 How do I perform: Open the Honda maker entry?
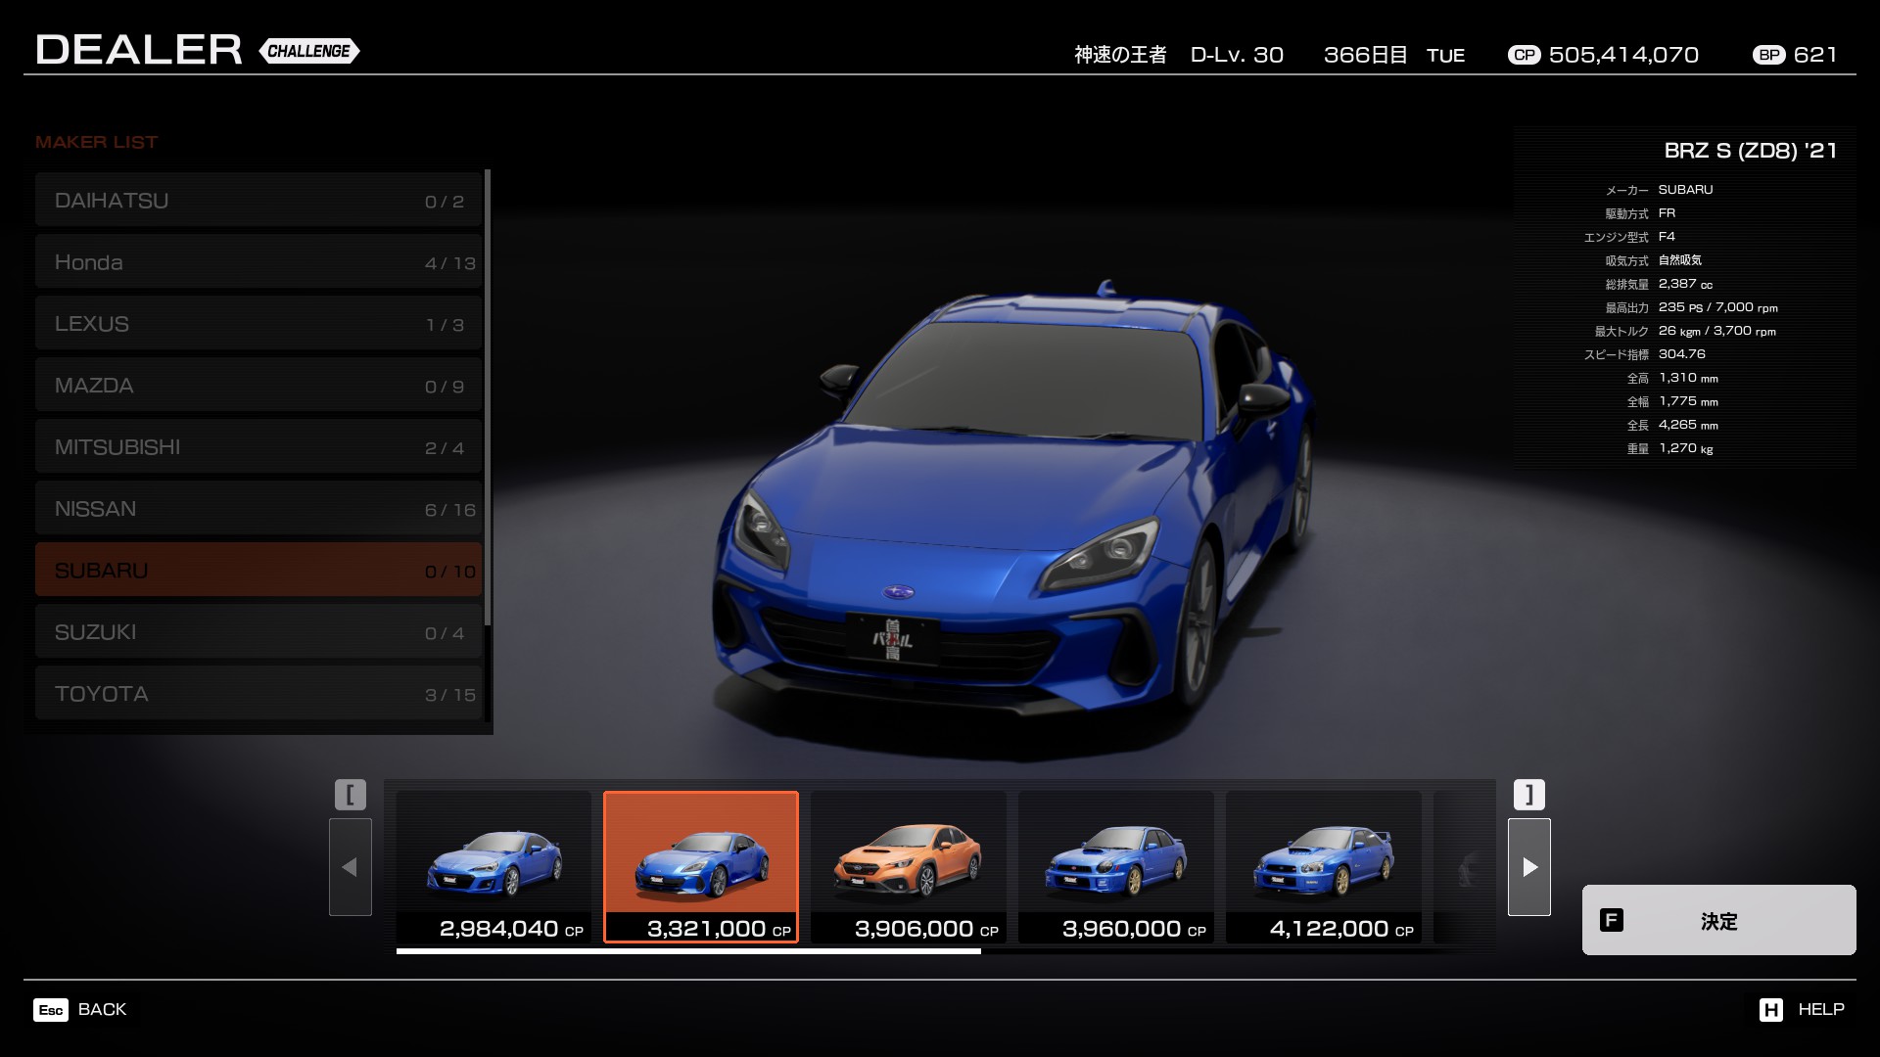click(x=258, y=262)
